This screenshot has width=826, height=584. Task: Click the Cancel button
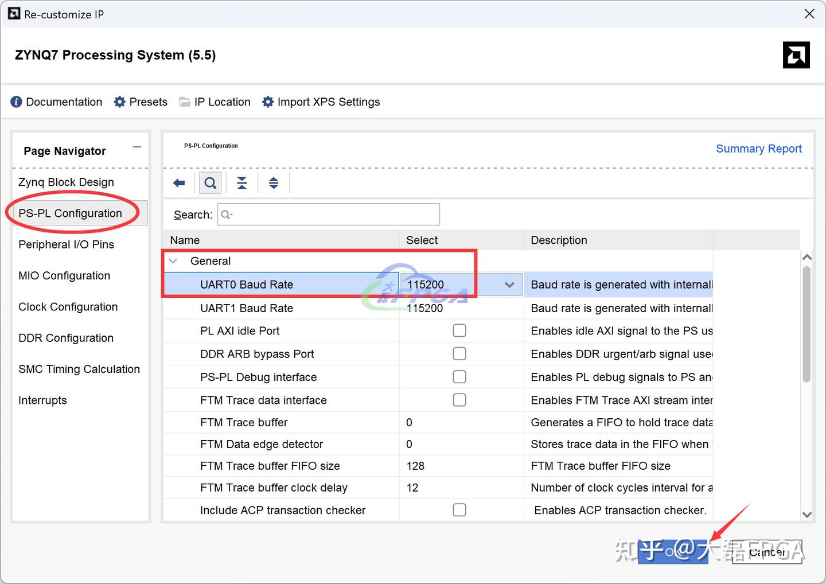coord(767,552)
